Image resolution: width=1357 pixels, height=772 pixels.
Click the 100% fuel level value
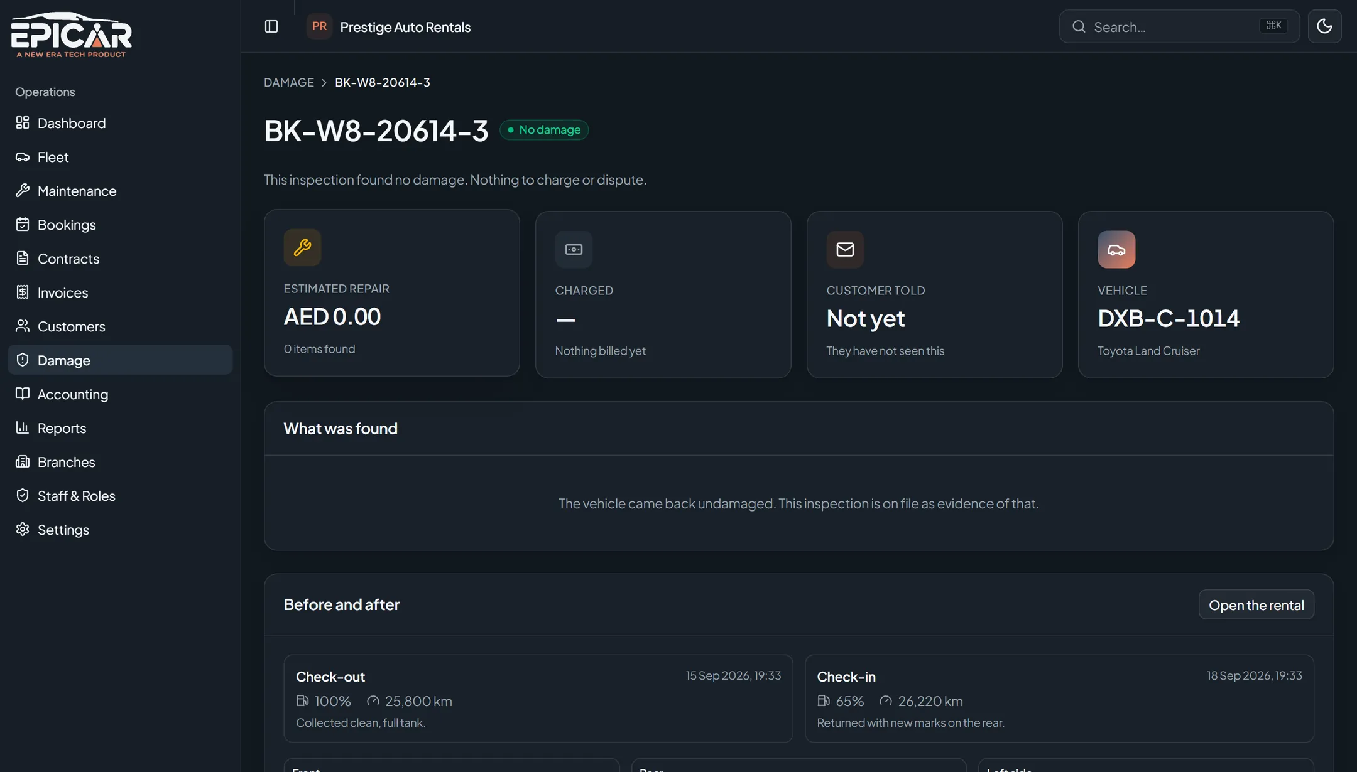tap(332, 701)
